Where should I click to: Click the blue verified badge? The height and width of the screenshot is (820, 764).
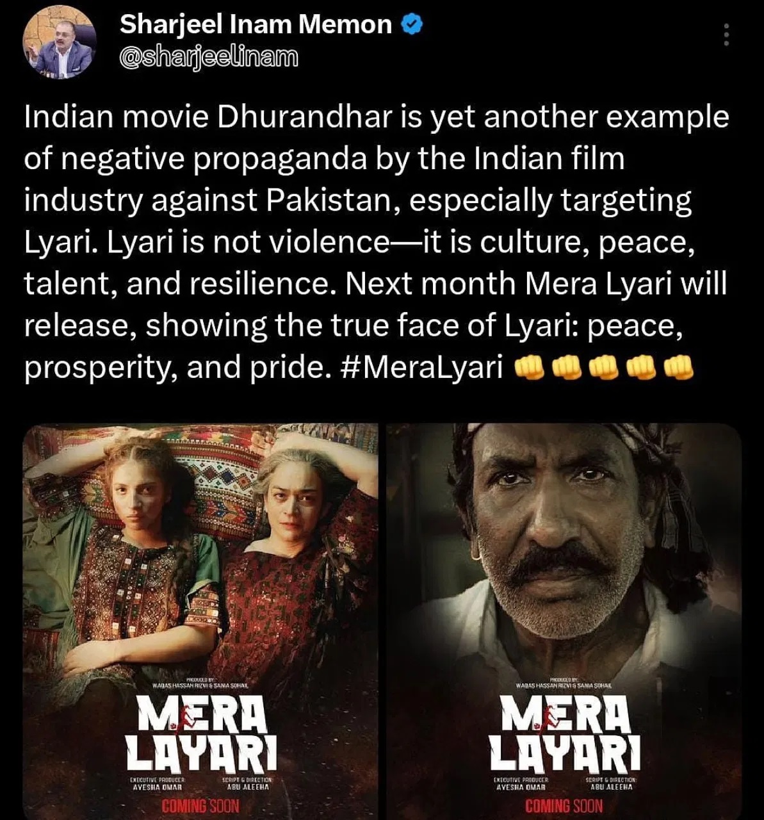tap(410, 24)
